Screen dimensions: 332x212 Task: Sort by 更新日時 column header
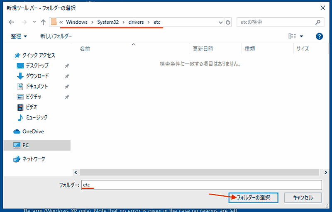203,49
